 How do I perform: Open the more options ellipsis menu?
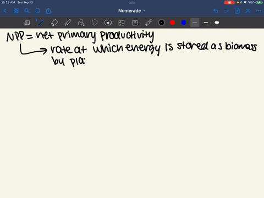coord(258,11)
